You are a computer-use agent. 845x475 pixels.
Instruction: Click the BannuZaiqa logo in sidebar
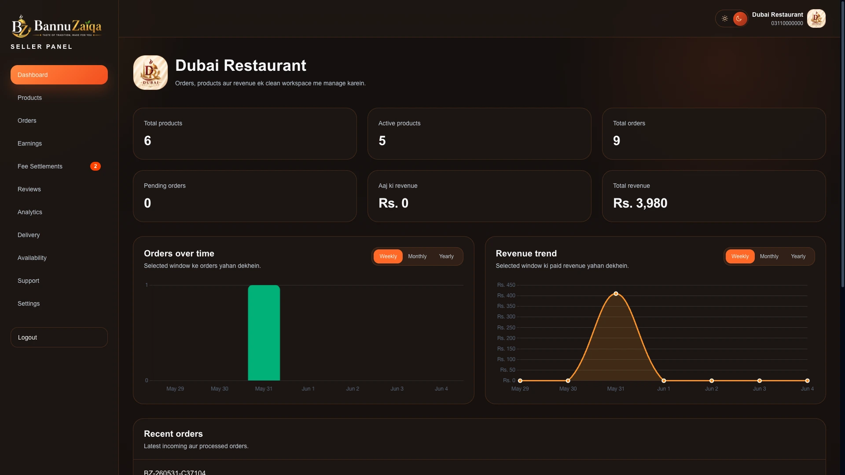(56, 26)
